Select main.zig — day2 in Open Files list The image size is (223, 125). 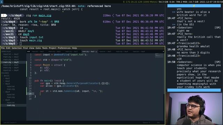11,57
